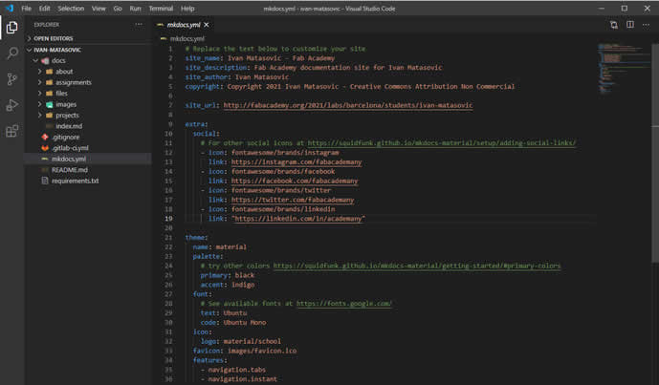
Task: Click the requirements.txt file icon
Action: point(45,181)
